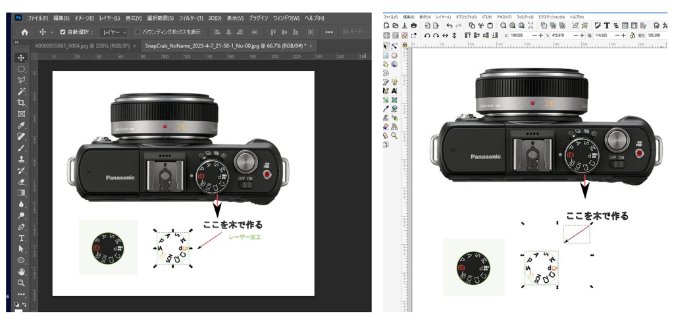Image resolution: width=674 pixels, height=325 pixels.
Task: Select the Brush tool in Photoshop
Action: [x=20, y=148]
